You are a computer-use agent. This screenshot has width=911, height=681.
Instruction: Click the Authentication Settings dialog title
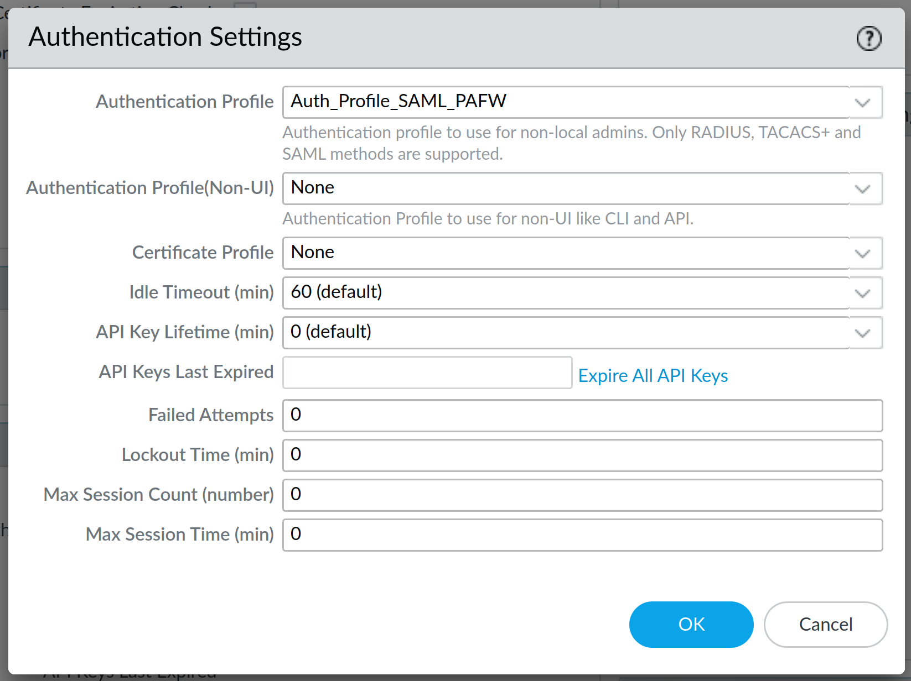click(165, 37)
